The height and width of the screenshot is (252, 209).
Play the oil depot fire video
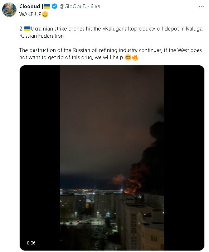click(112, 158)
